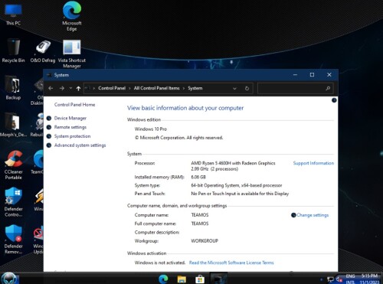This screenshot has height=284, width=383.
Task: Click View basic information heading
Action: 185,108
